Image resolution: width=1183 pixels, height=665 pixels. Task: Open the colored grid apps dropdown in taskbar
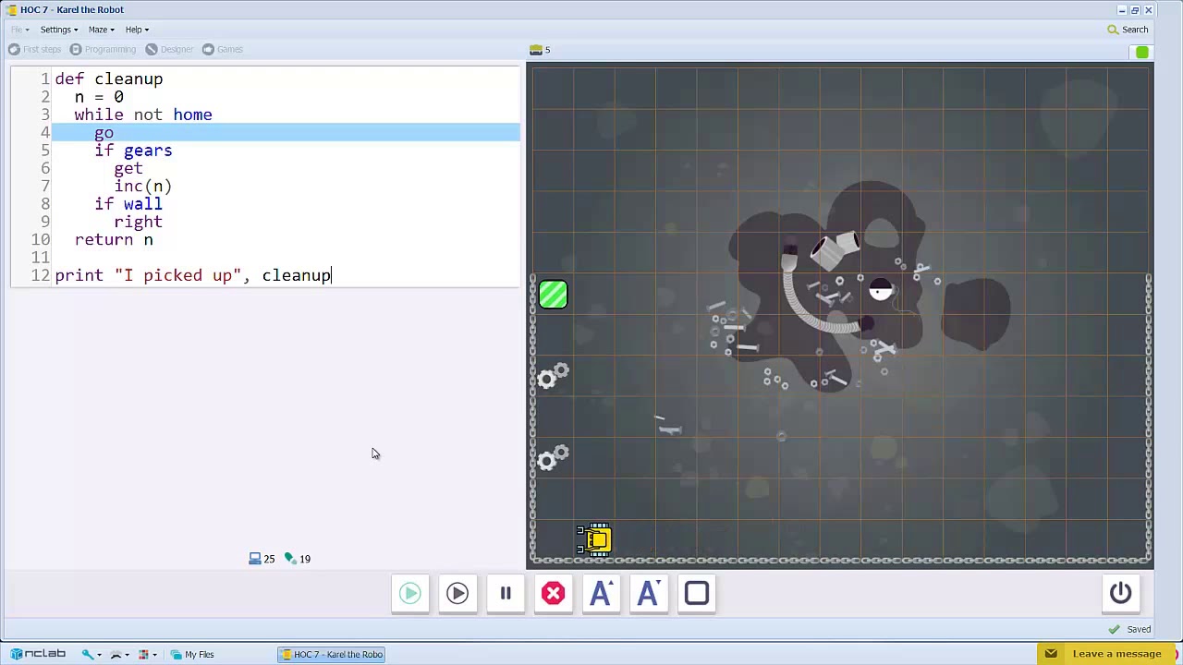point(146,654)
